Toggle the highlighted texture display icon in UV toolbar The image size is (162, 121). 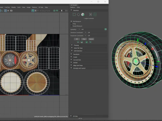(33, 11)
